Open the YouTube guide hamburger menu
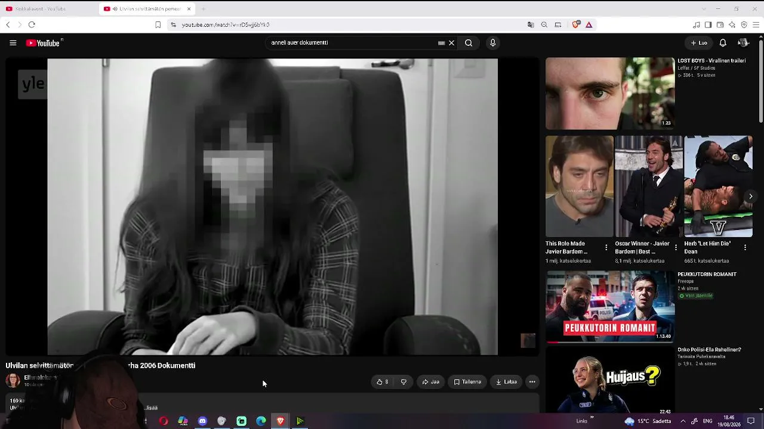Screen dimensions: 764x429 pyautogui.click(x=13, y=43)
